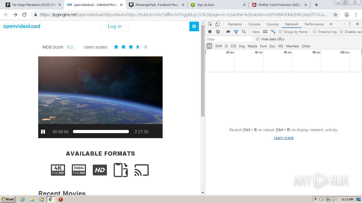Toggle device toolbar in DevTools
The width and height of the screenshot is (362, 203).
pyautogui.click(x=217, y=24)
